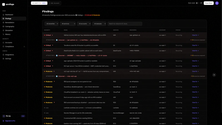Go to Remediation page
This screenshot has height=125, width=222.
[x=14, y=22]
